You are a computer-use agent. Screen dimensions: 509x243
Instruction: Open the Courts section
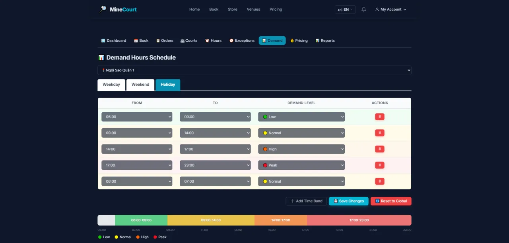coord(189,40)
